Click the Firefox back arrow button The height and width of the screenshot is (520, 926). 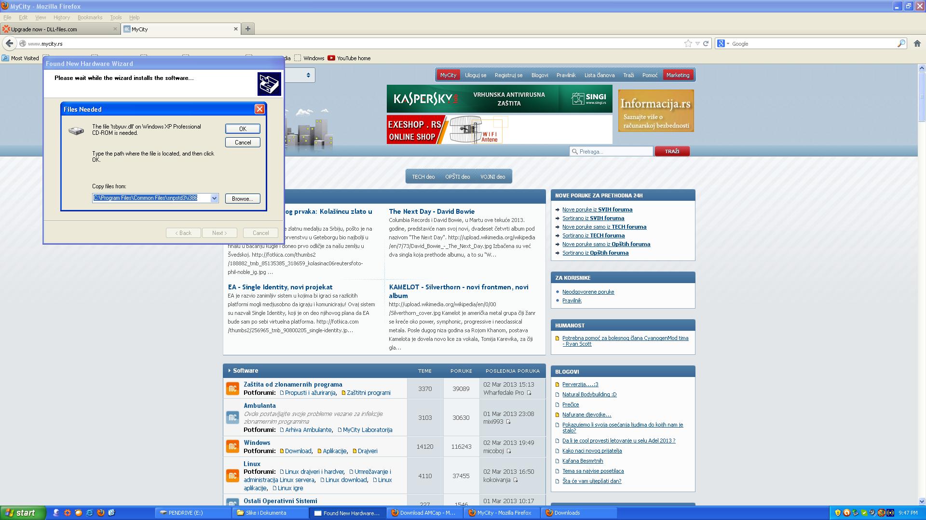(9, 44)
